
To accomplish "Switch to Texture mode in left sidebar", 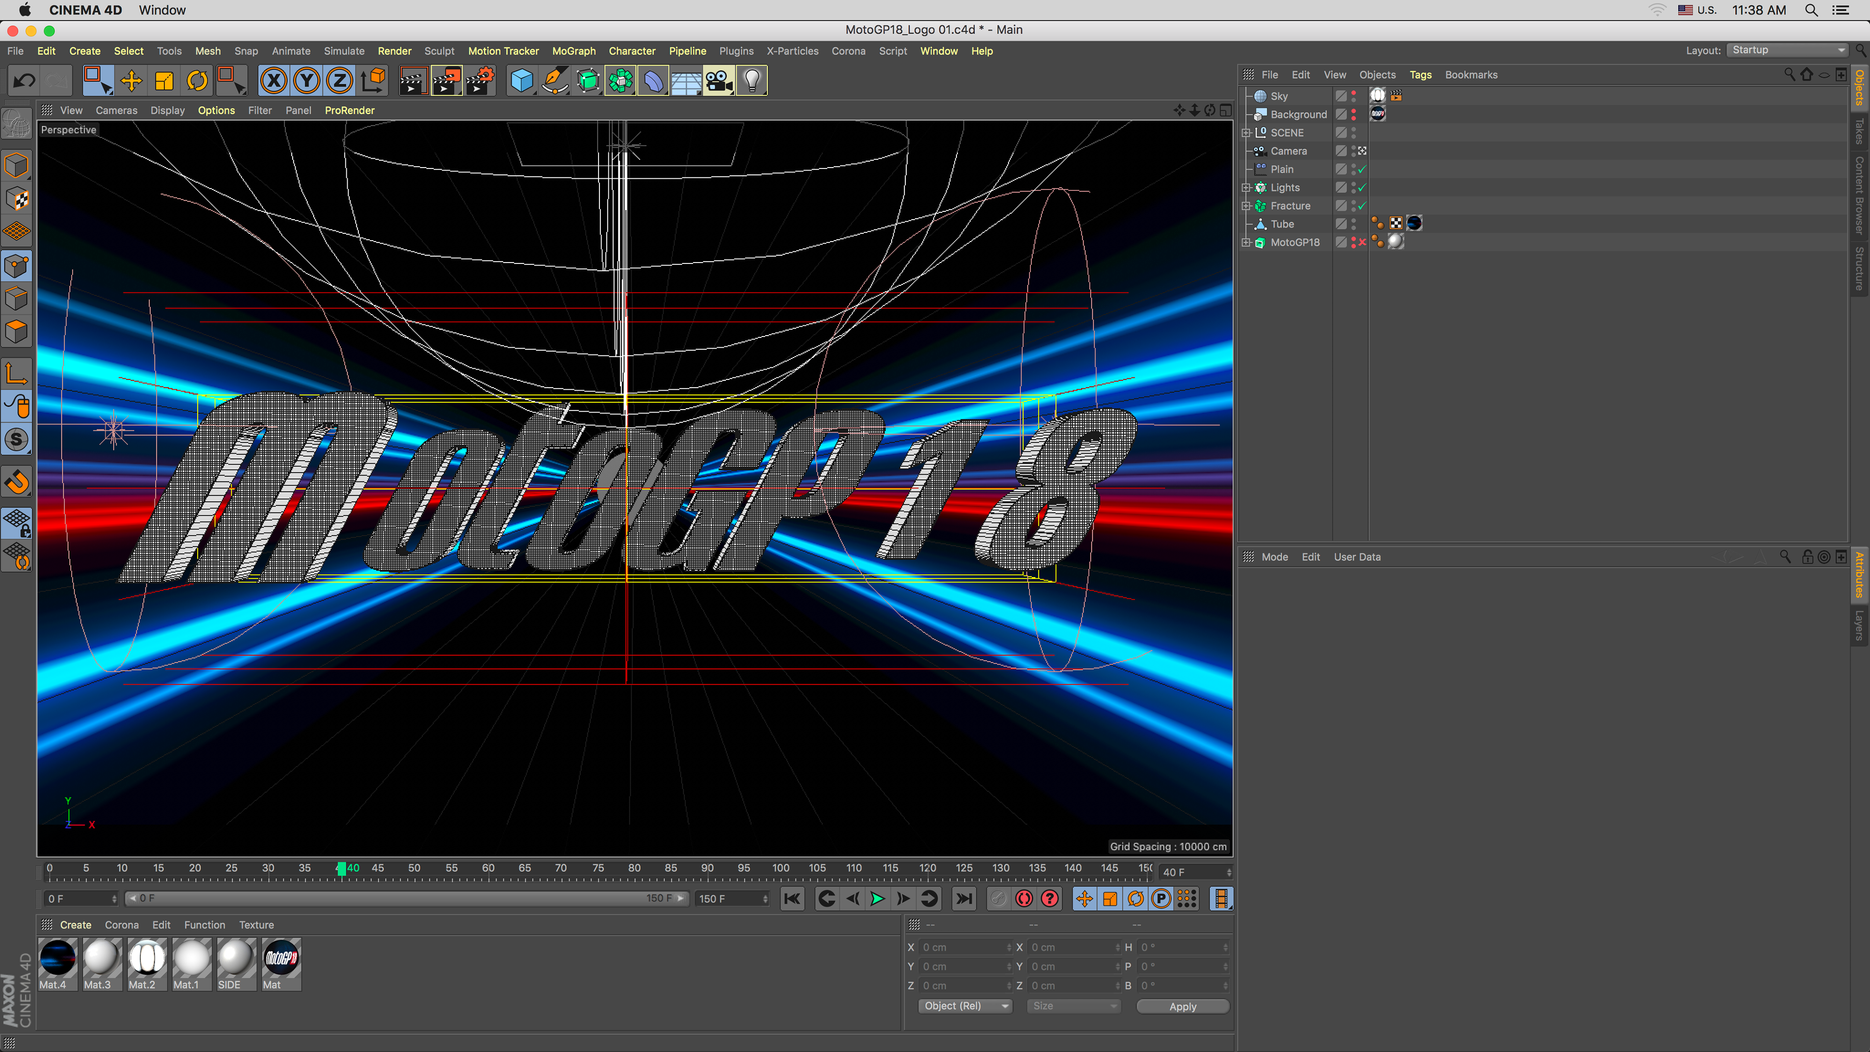I will (x=17, y=198).
